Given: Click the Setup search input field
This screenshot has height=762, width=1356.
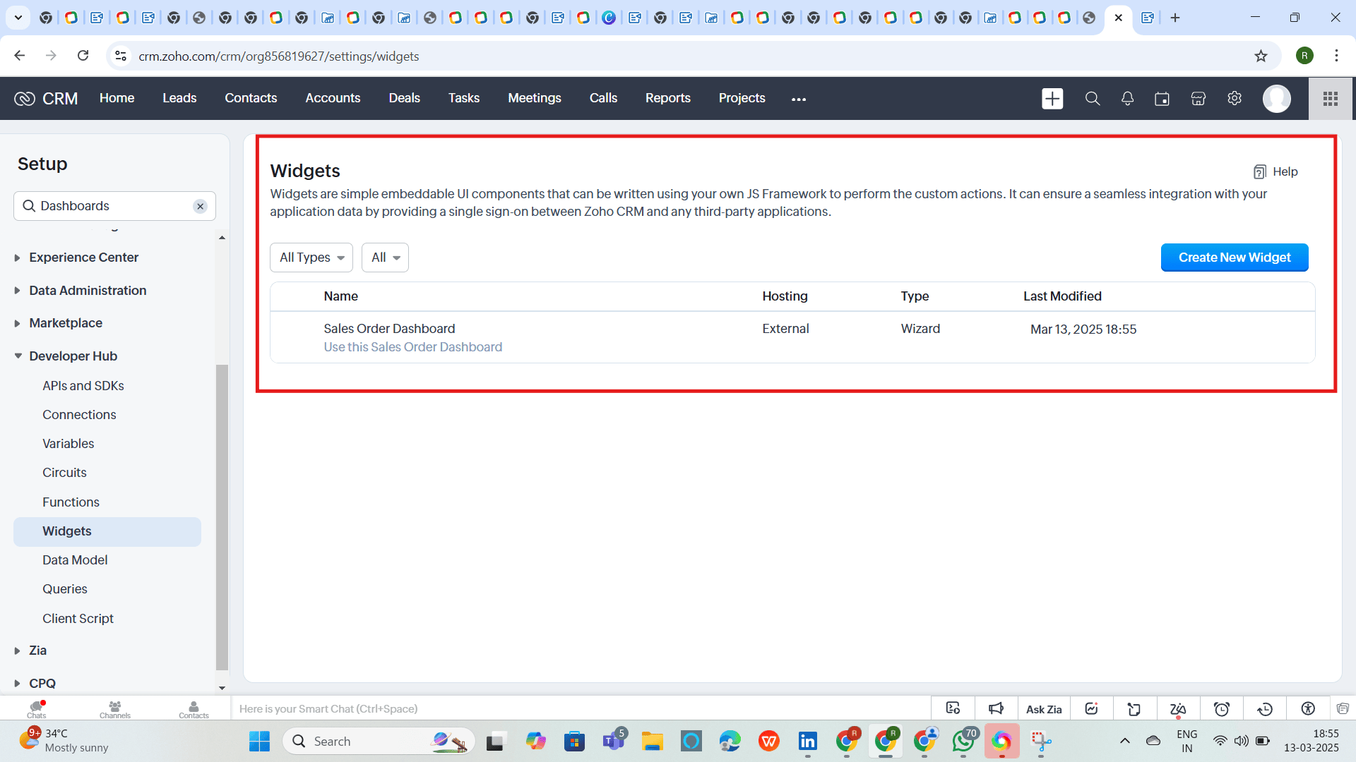Looking at the screenshot, I should point(113,206).
